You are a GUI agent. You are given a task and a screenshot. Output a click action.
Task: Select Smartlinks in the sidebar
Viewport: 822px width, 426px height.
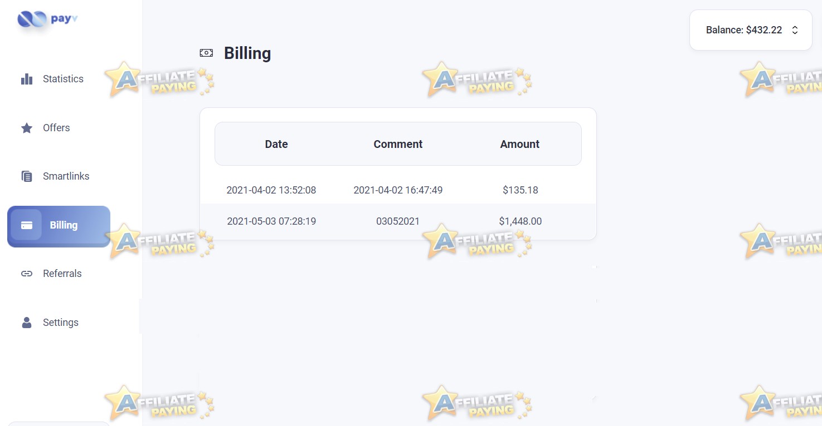click(66, 176)
